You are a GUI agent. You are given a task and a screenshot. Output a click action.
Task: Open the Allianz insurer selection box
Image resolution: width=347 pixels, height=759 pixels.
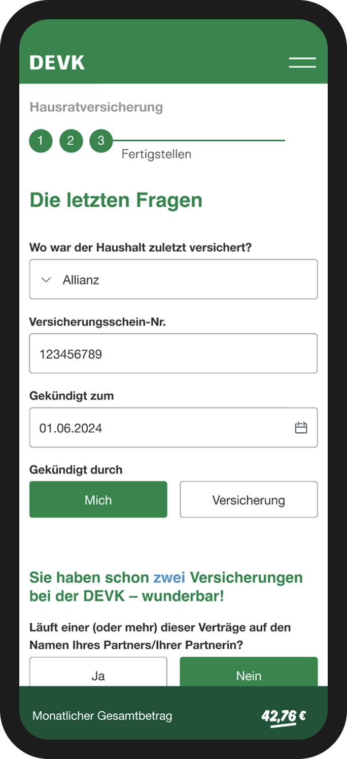pyautogui.click(x=173, y=279)
